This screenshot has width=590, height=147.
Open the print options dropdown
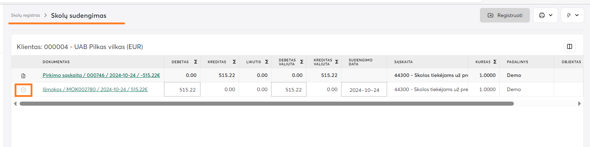[x=546, y=15]
